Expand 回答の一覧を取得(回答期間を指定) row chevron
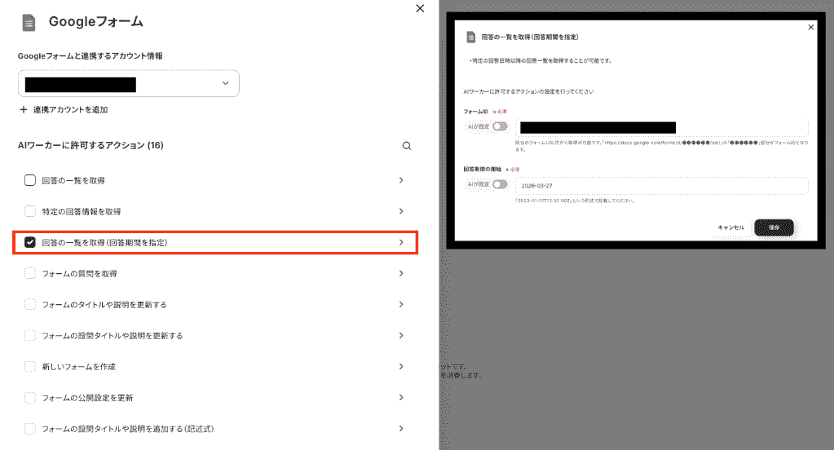This screenshot has width=834, height=450. 401,243
